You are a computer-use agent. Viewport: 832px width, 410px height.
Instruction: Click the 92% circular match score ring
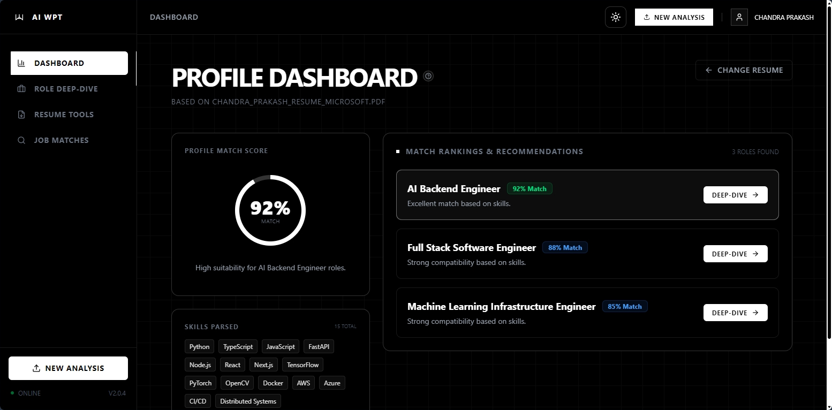[270, 210]
